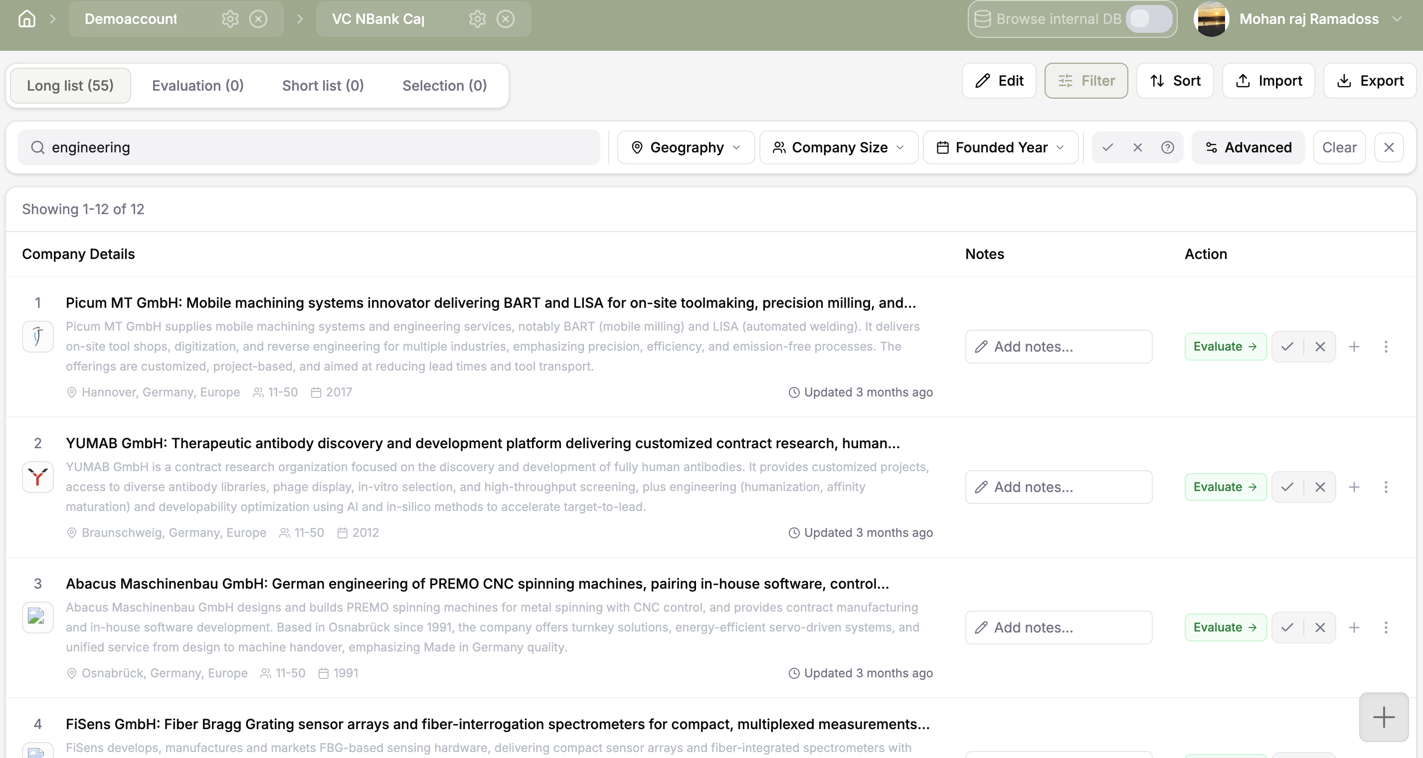Expand user menu chevron beside Mohan raj Ramadoss
The image size is (1423, 758).
tap(1397, 19)
